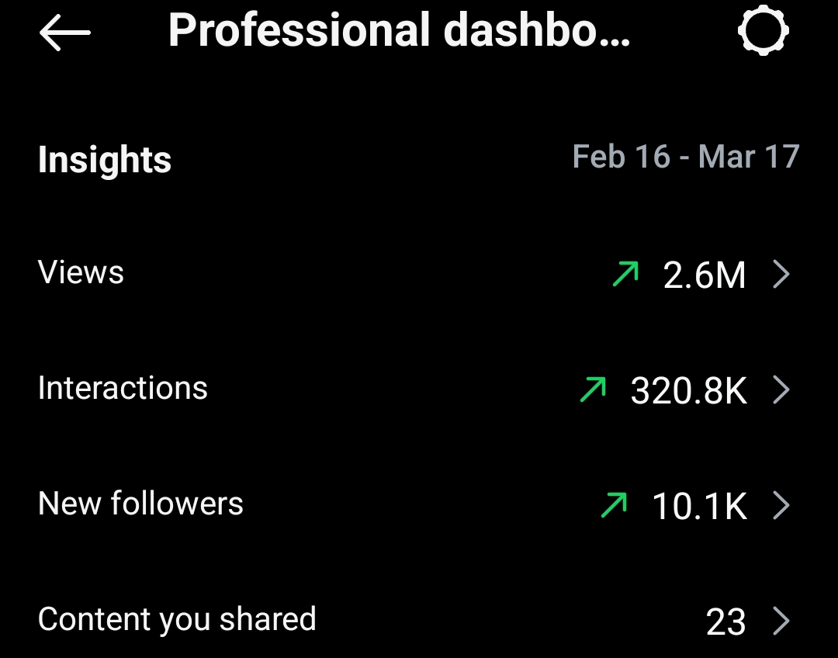Tap the green arrow beside Views
Viewport: 838px width, 658px height.
click(625, 273)
